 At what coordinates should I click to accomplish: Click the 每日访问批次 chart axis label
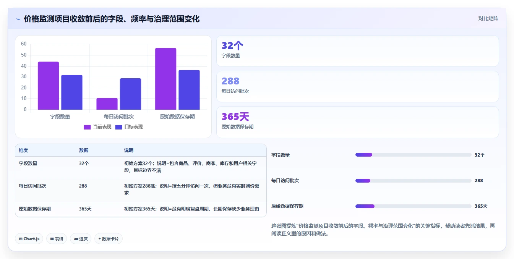[x=119, y=117]
